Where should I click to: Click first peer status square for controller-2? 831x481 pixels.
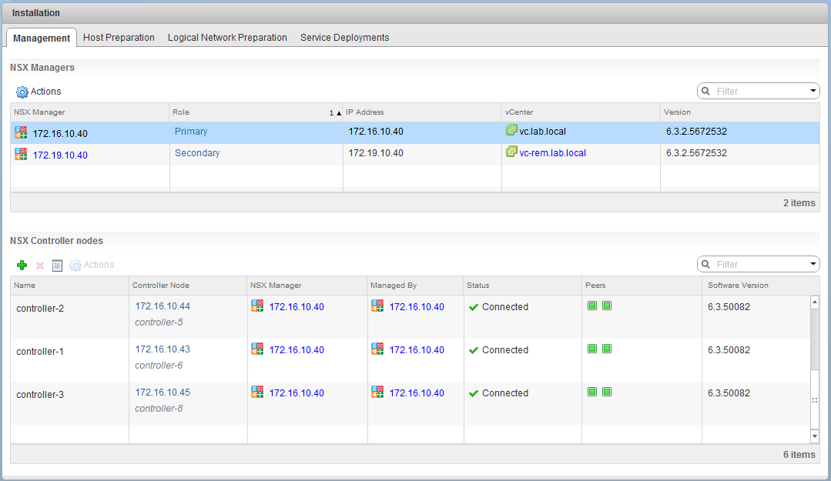coord(592,306)
